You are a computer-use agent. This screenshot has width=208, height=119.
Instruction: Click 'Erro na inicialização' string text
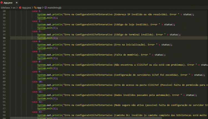(129, 45)
